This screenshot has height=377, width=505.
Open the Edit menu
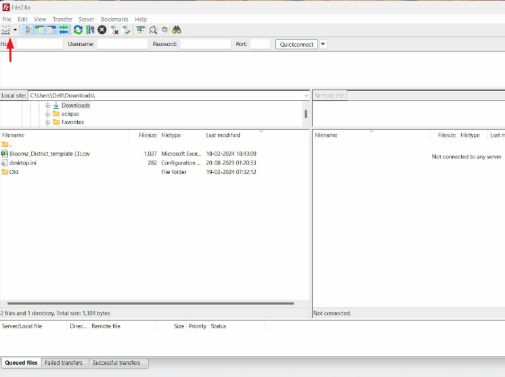[22, 20]
